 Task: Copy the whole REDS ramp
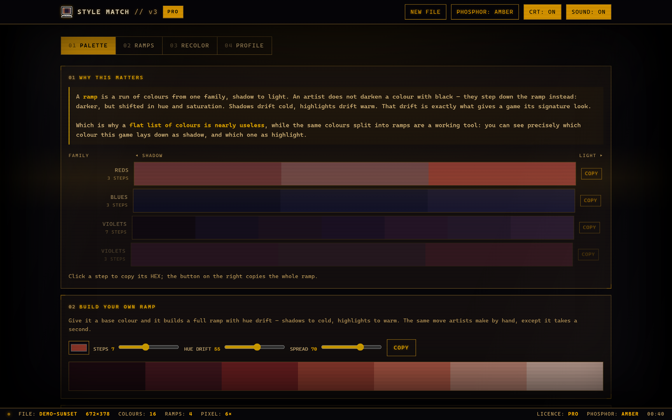coord(591,174)
